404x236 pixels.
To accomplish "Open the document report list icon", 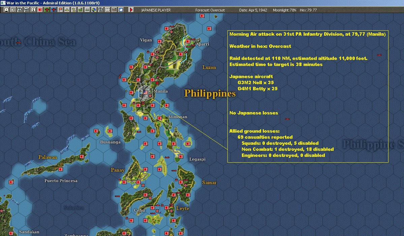I will coord(13,10).
